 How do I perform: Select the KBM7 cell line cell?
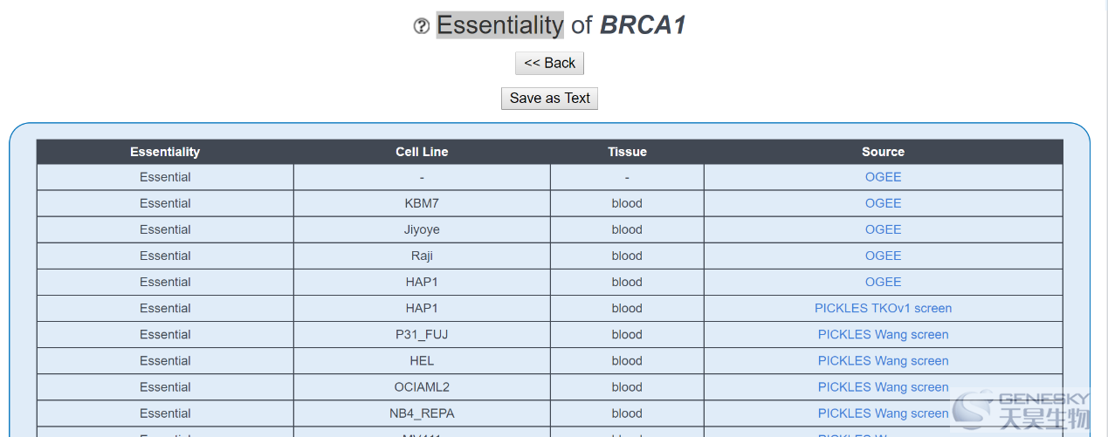(x=422, y=203)
